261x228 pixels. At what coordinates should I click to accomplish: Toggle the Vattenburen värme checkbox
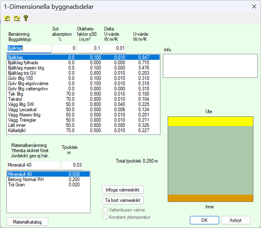tap(105, 210)
